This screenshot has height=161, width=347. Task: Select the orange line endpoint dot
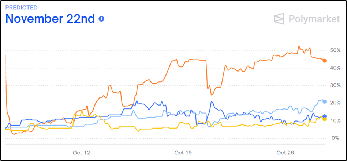pos(325,61)
